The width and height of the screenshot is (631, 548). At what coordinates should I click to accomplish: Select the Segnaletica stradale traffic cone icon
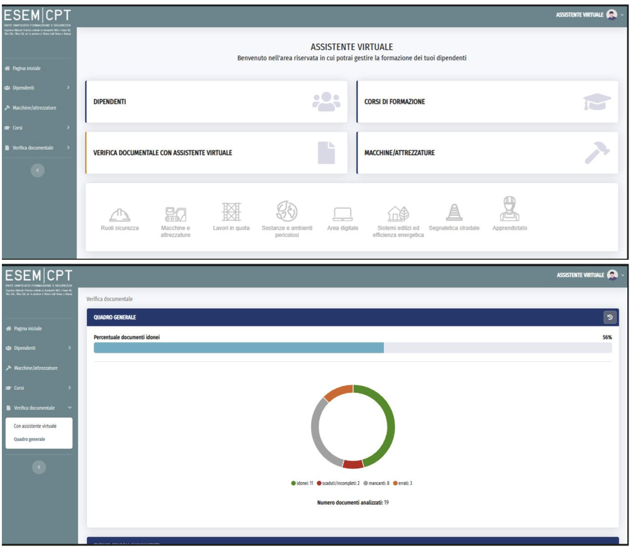(x=454, y=212)
